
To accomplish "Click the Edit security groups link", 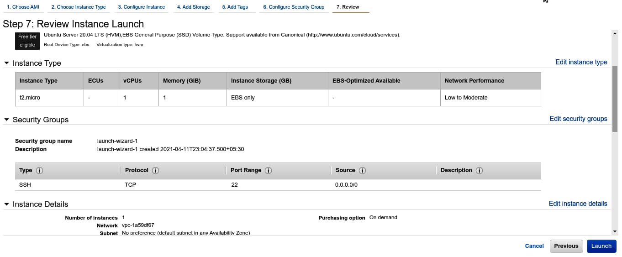I will pyautogui.click(x=578, y=119).
